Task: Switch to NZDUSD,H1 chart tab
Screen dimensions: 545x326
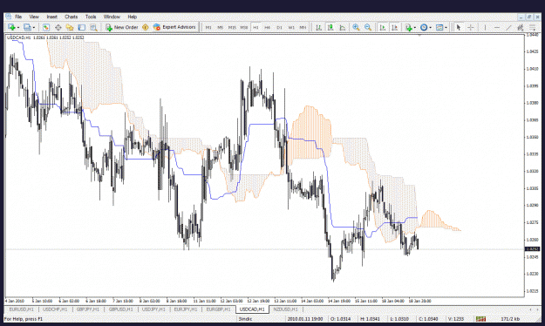Action: [x=286, y=309]
